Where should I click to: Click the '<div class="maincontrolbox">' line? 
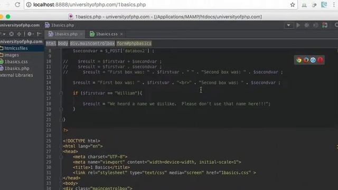[x=98, y=188]
